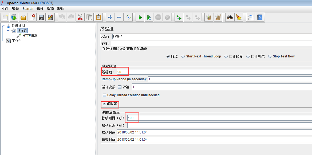Click the Remote shutdown all icon
This screenshot has width=312, height=155.
tap(197, 17)
